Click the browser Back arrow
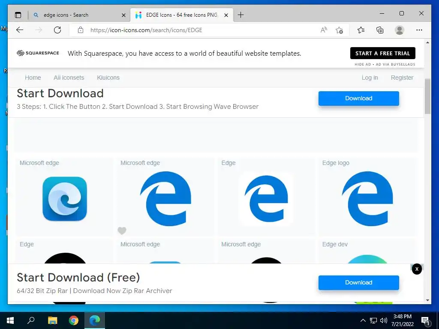Viewport: 439px width, 329px height. coord(20,30)
